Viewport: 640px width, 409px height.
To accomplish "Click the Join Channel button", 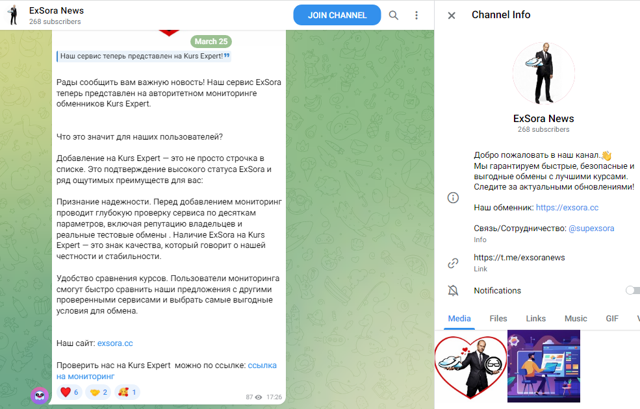I will coord(337,15).
